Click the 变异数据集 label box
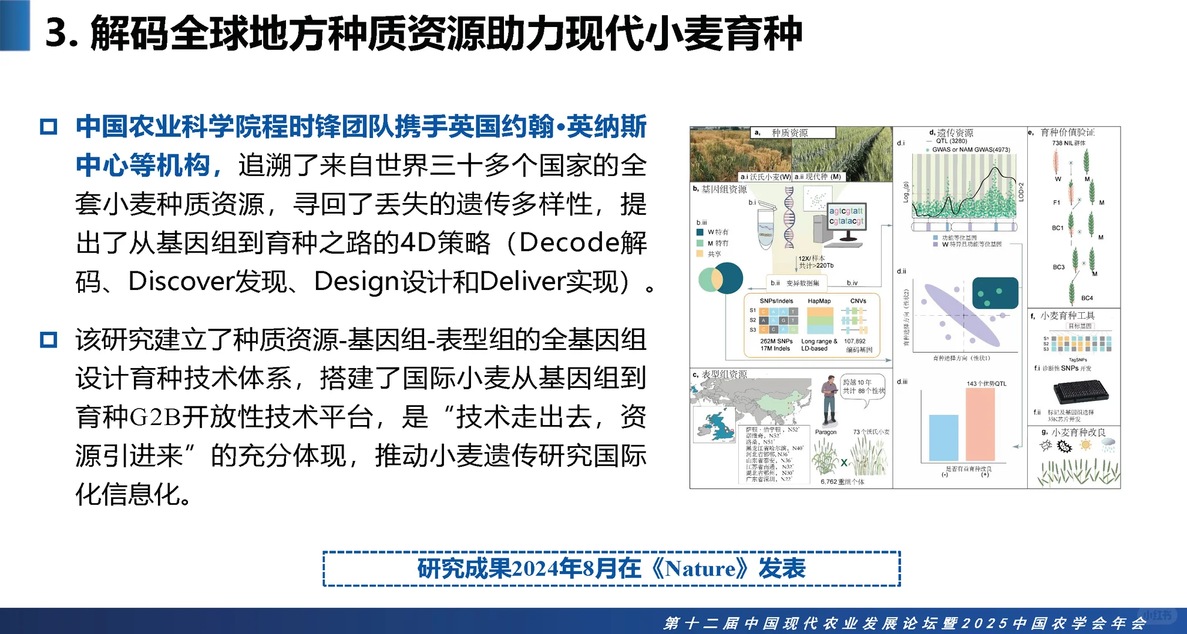Image resolution: width=1187 pixels, height=634 pixels. point(796,283)
